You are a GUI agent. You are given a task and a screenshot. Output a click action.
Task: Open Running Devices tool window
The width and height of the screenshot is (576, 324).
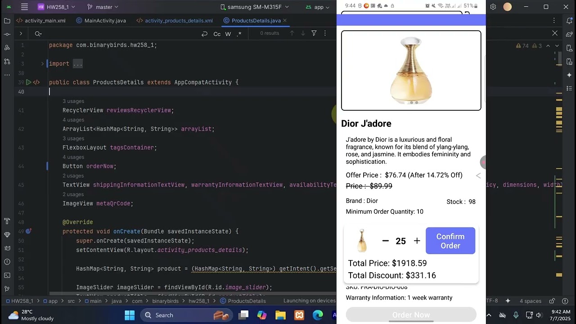click(x=569, y=61)
